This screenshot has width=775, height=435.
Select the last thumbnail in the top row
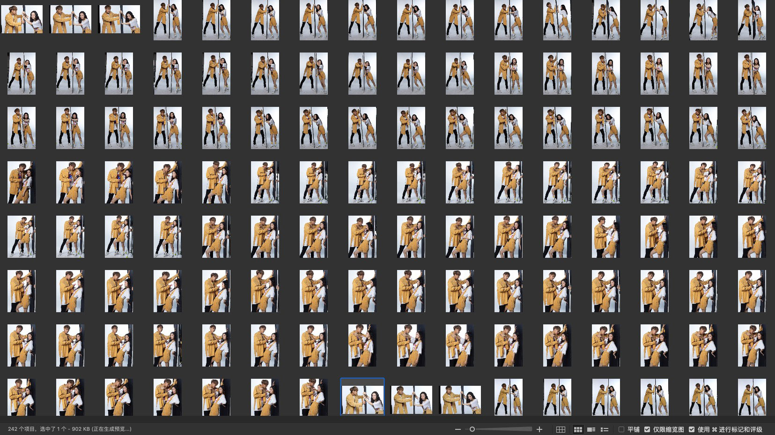[x=752, y=20]
